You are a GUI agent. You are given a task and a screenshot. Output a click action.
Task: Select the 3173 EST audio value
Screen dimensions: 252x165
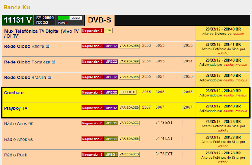(x=164, y=123)
